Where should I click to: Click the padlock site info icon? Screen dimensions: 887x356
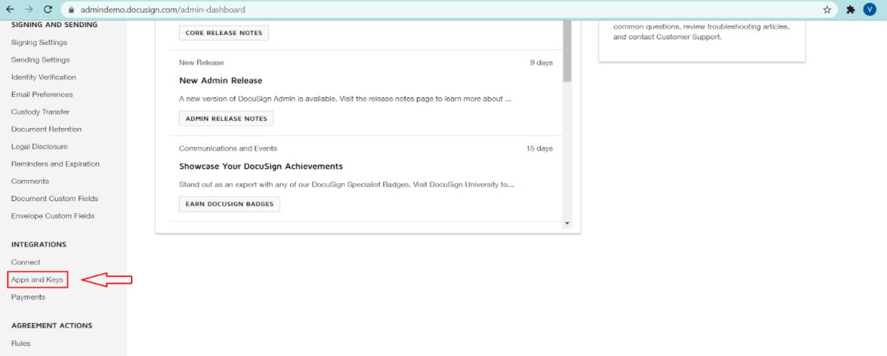pyautogui.click(x=72, y=10)
